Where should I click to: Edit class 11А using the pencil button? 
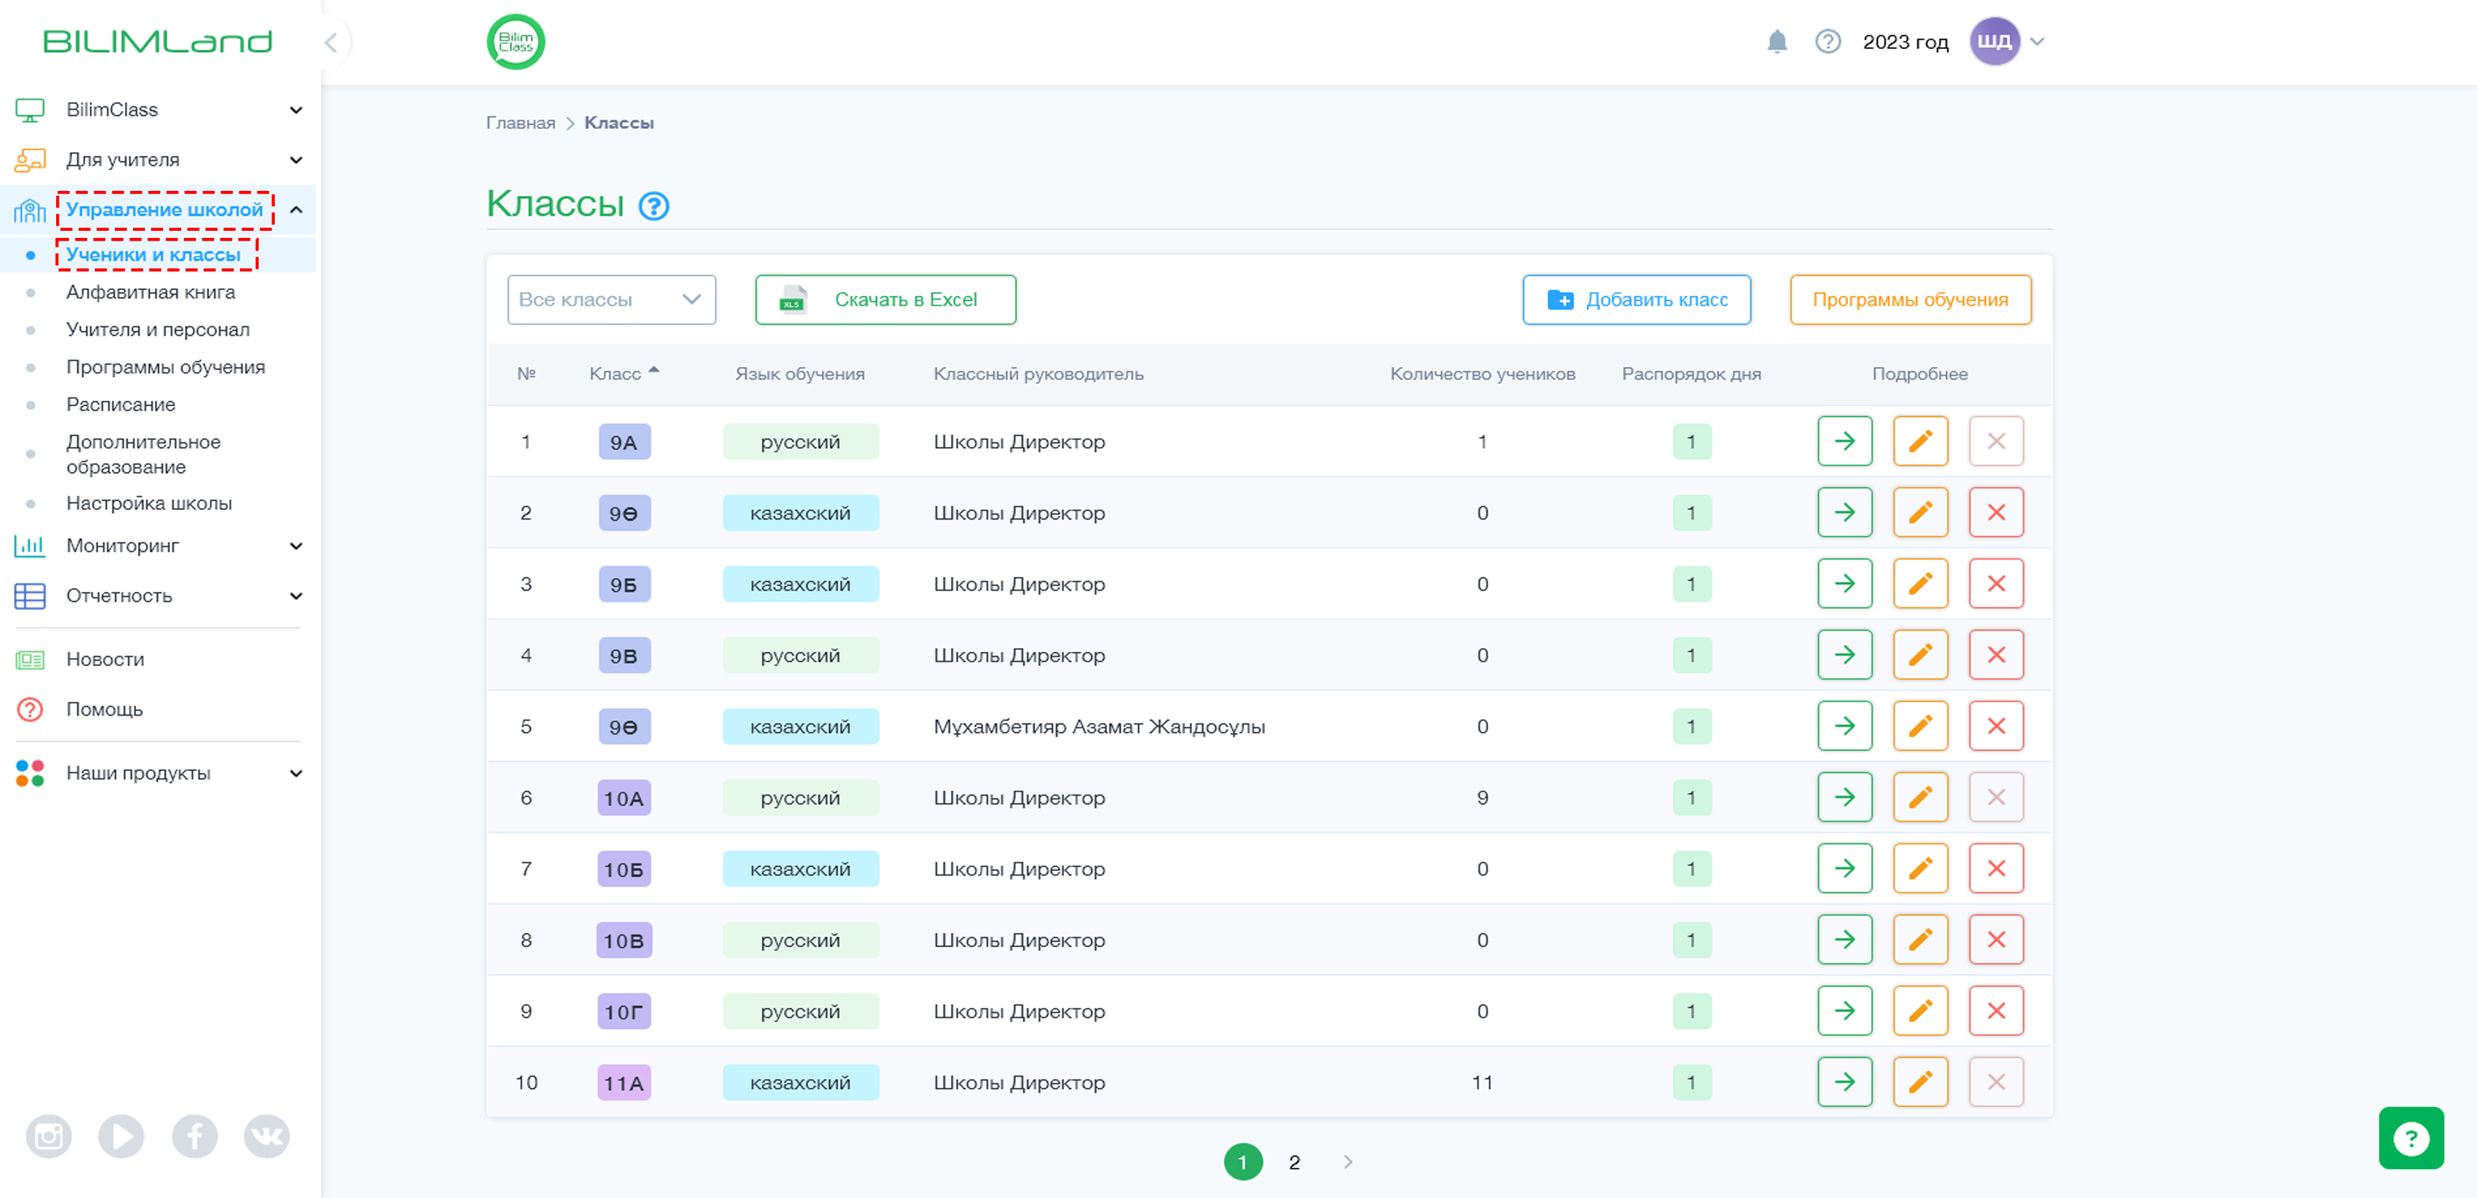pos(1920,1082)
